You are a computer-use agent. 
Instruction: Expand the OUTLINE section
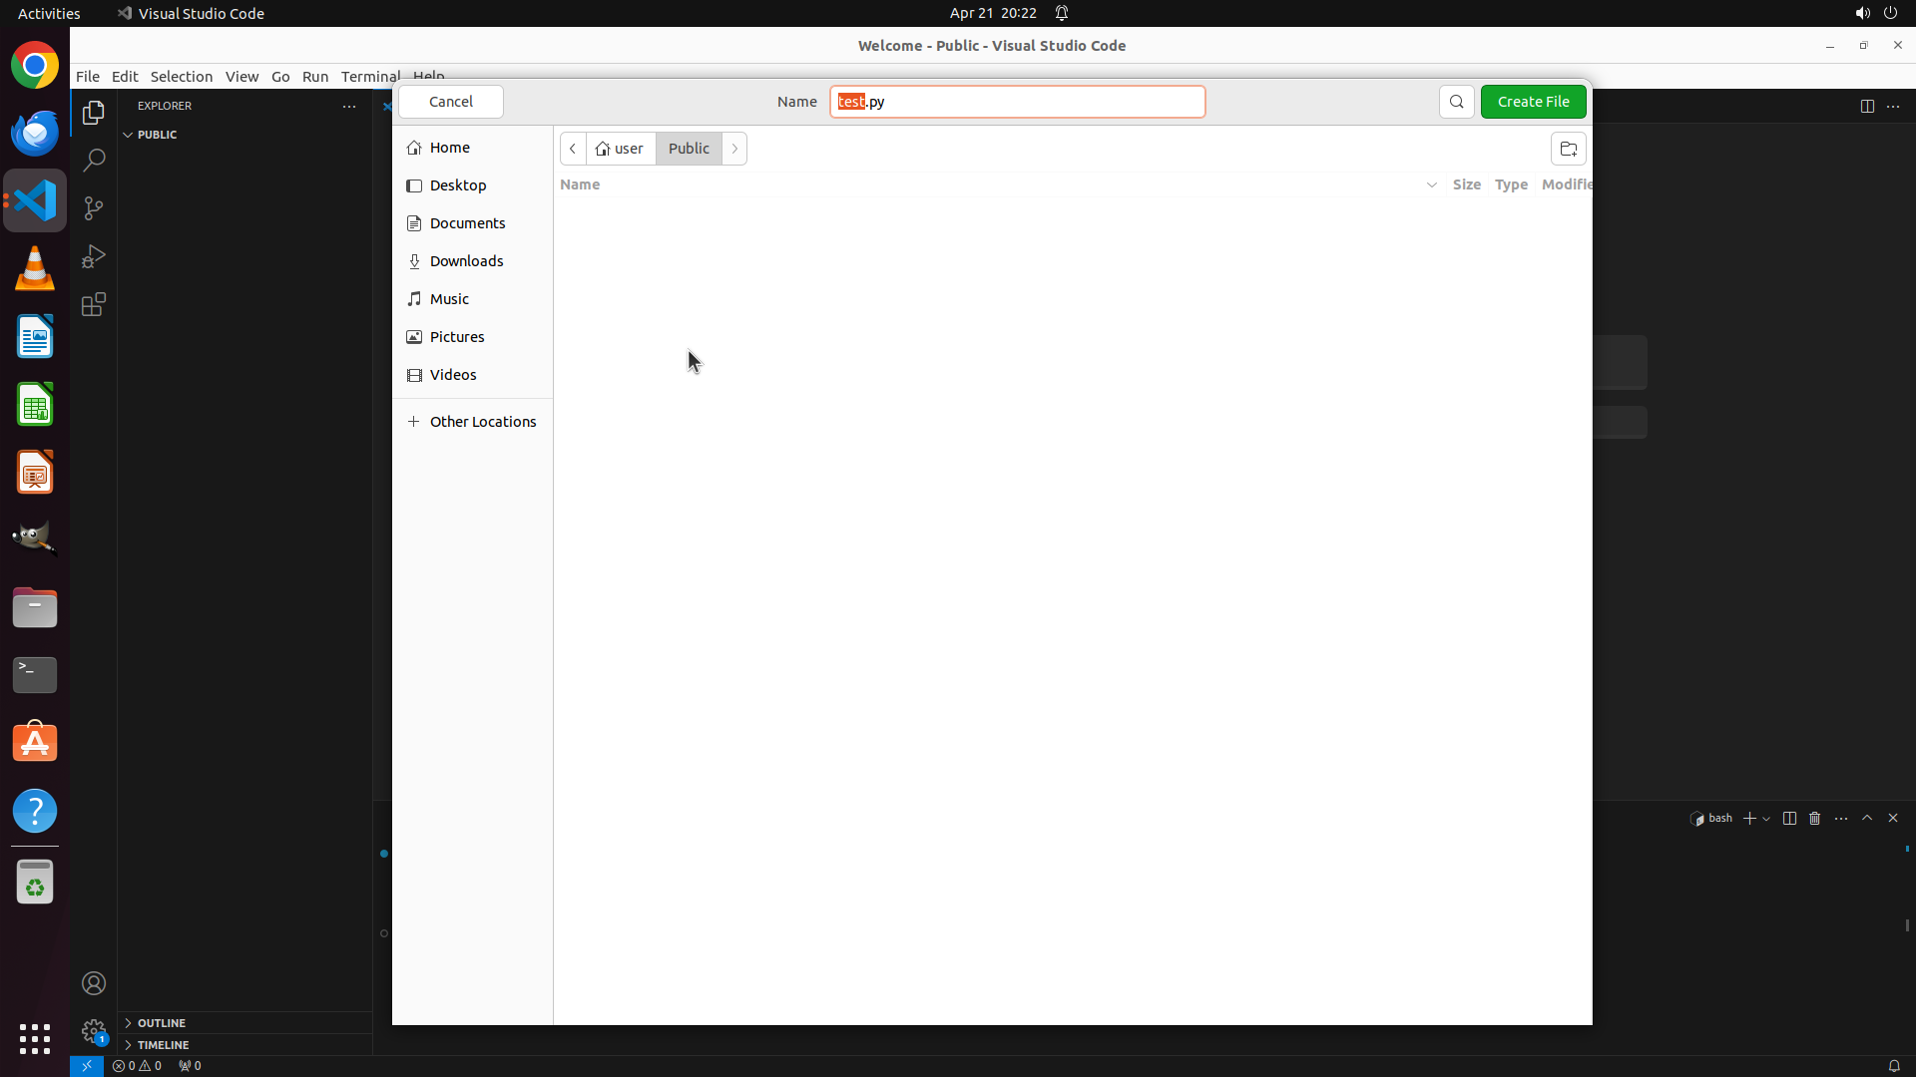pos(162,1023)
